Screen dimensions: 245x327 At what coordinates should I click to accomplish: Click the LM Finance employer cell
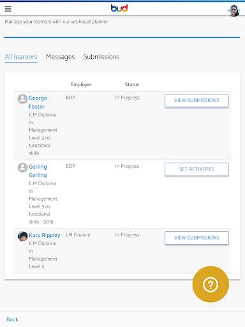78,235
